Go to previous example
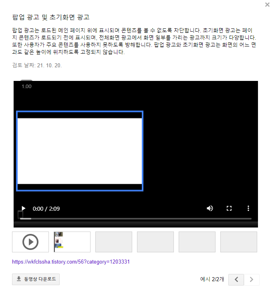272x292 pixels. pos(236,280)
